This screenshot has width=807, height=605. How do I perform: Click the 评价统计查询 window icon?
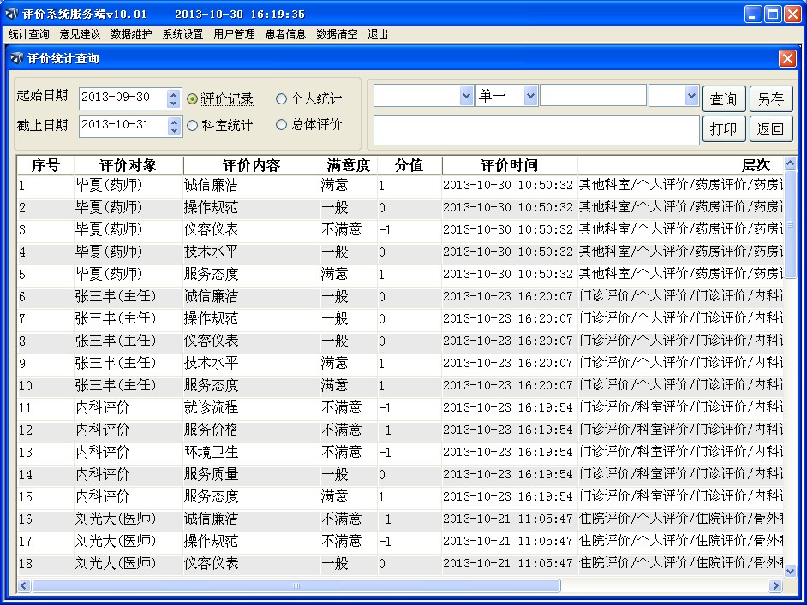(16, 58)
